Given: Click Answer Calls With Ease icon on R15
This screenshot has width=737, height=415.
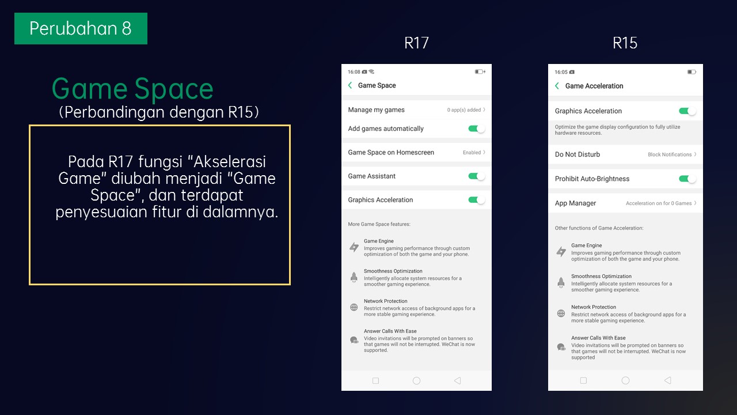Looking at the screenshot, I should [x=561, y=347].
